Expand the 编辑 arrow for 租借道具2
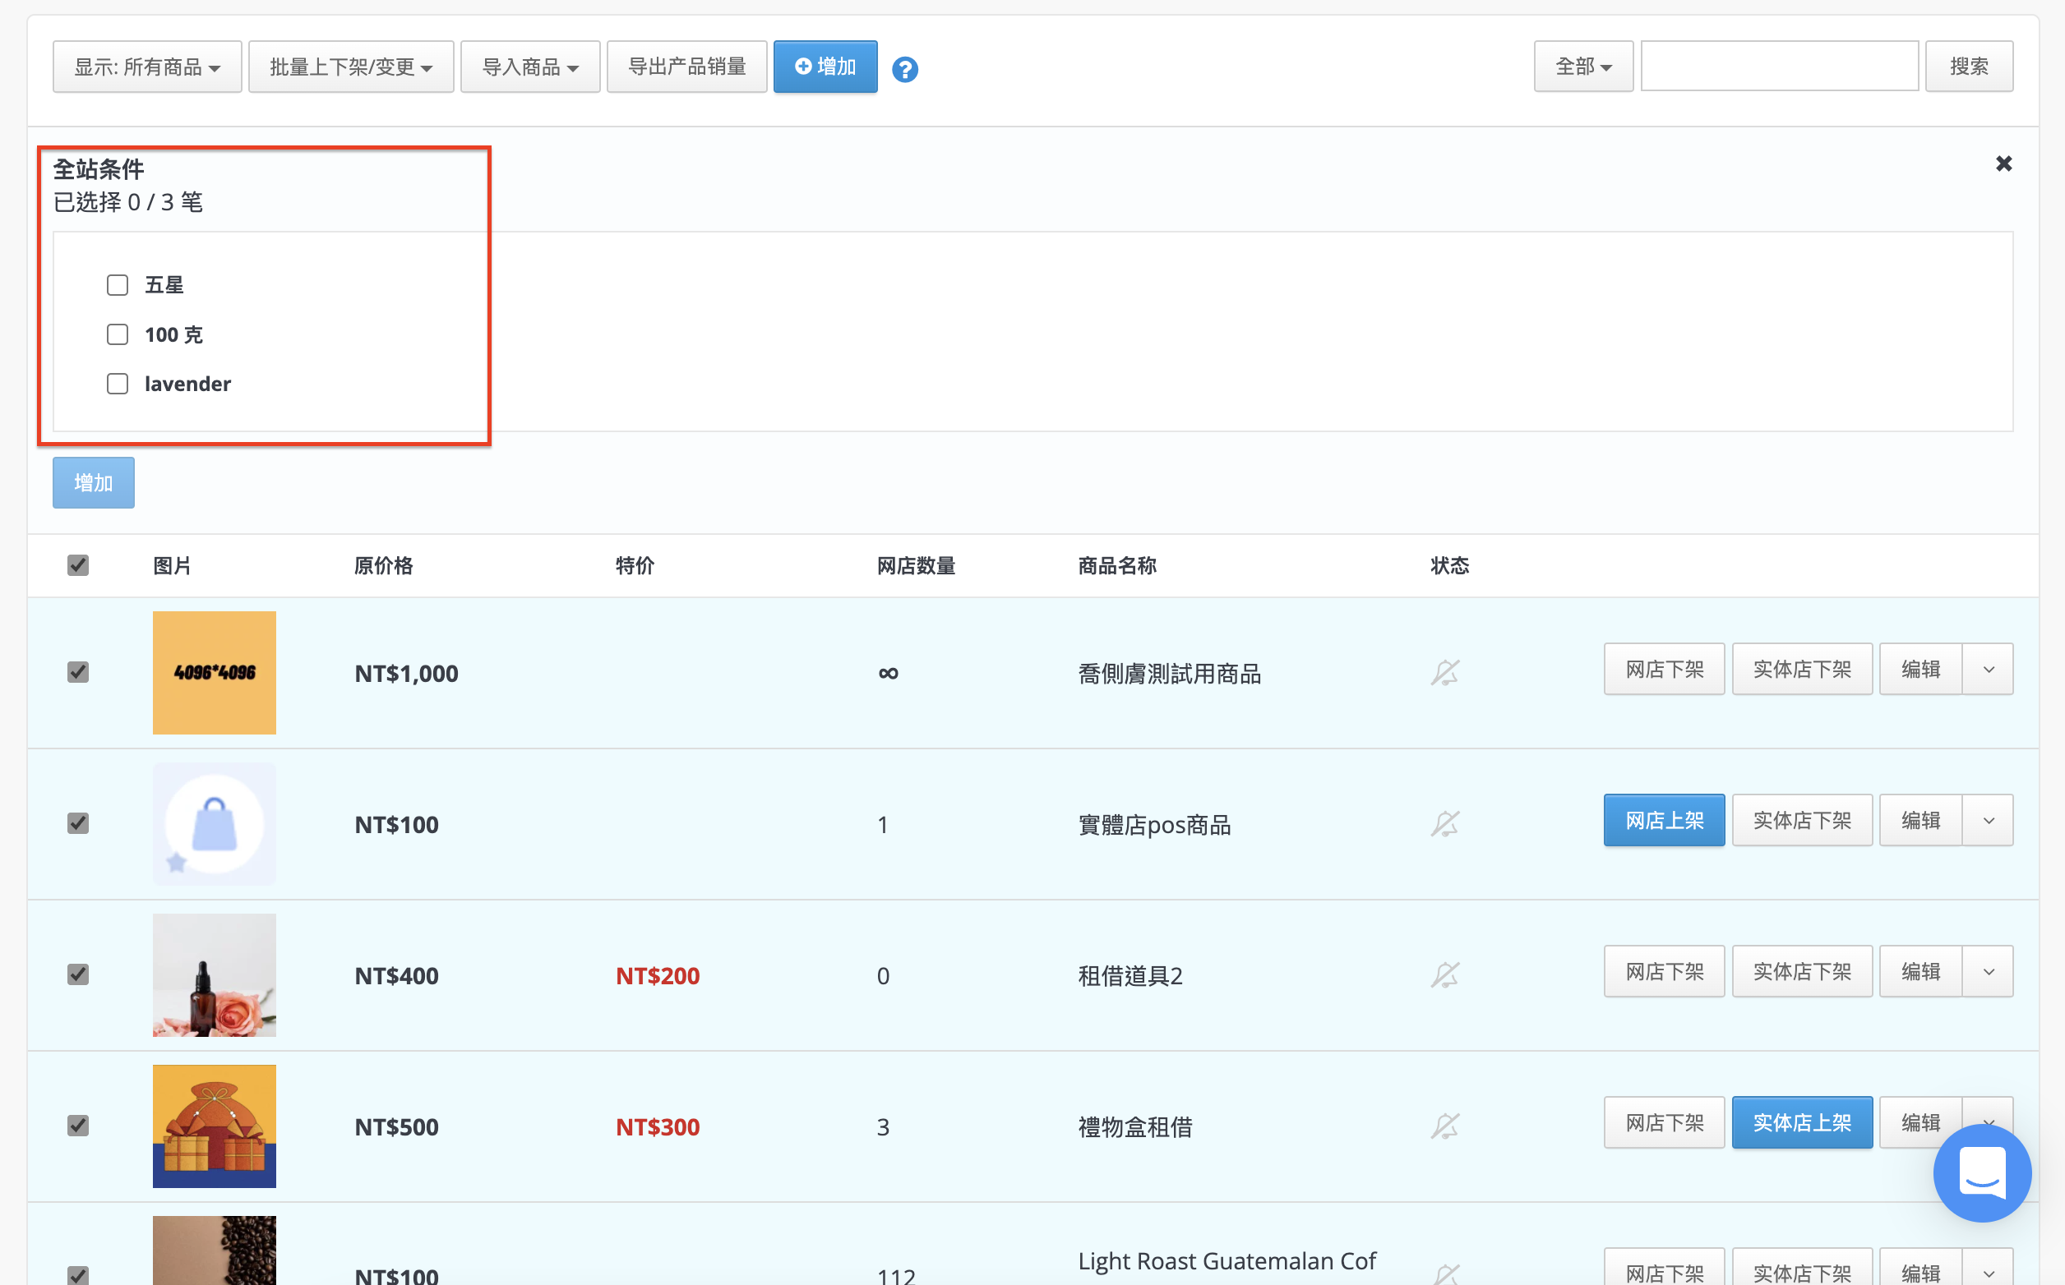 1988,972
